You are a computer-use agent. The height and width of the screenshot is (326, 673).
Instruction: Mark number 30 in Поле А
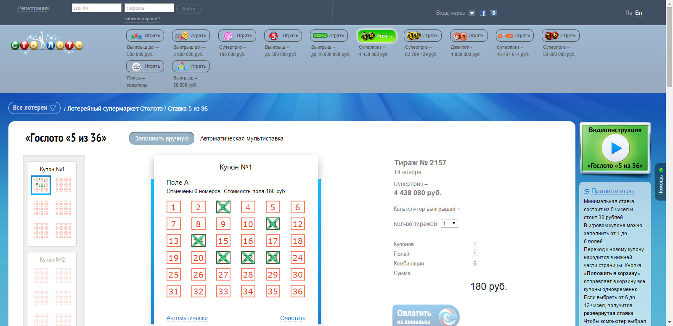click(297, 274)
